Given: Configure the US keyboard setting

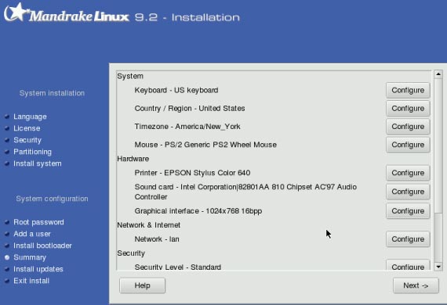Looking at the screenshot, I should point(408,91).
